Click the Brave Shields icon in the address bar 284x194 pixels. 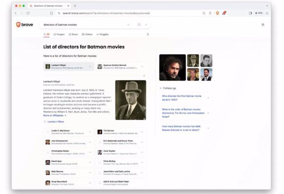point(217,13)
